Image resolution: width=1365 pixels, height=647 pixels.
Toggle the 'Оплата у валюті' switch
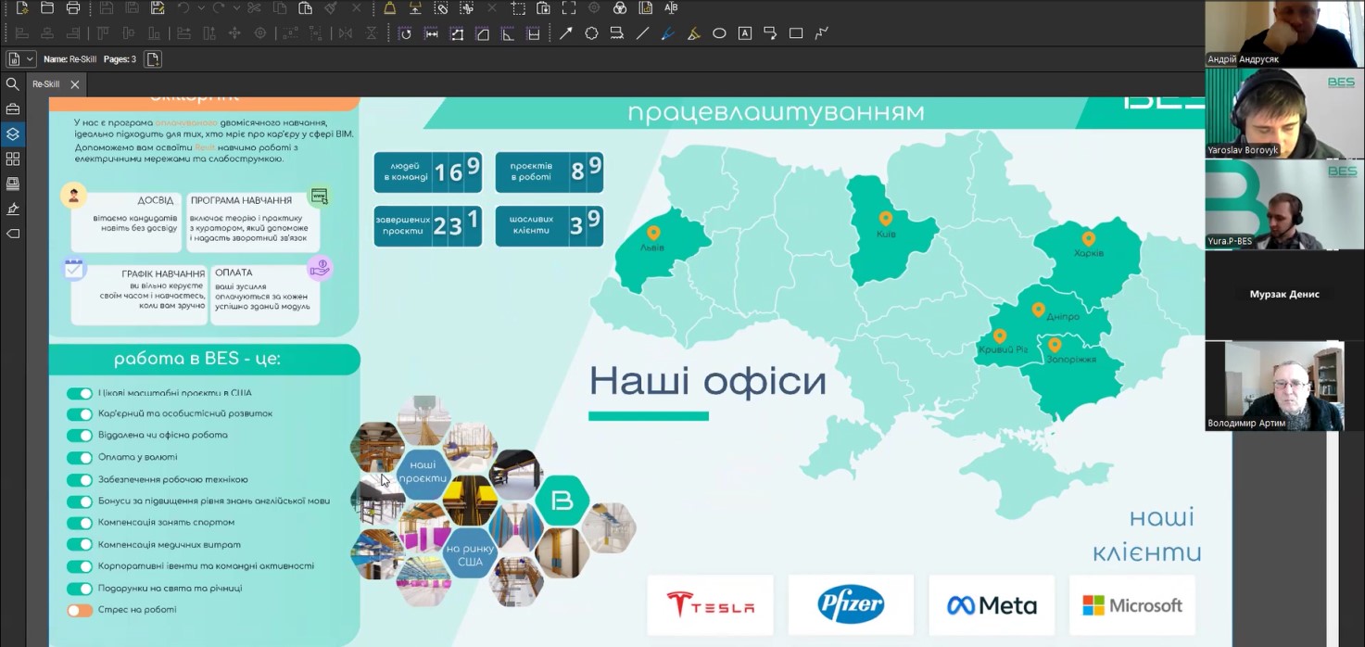(x=80, y=458)
